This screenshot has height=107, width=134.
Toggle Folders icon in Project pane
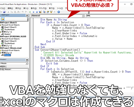point(3,19)
